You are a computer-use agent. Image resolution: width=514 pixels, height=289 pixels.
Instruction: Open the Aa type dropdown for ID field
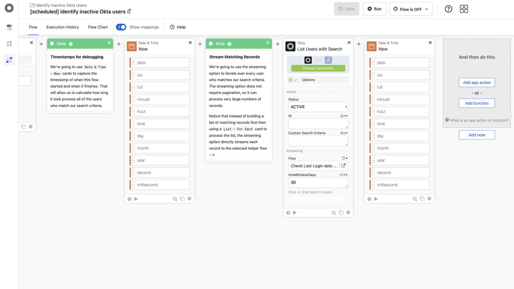pyautogui.click(x=344, y=116)
